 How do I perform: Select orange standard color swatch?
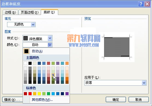tap(35, 94)
